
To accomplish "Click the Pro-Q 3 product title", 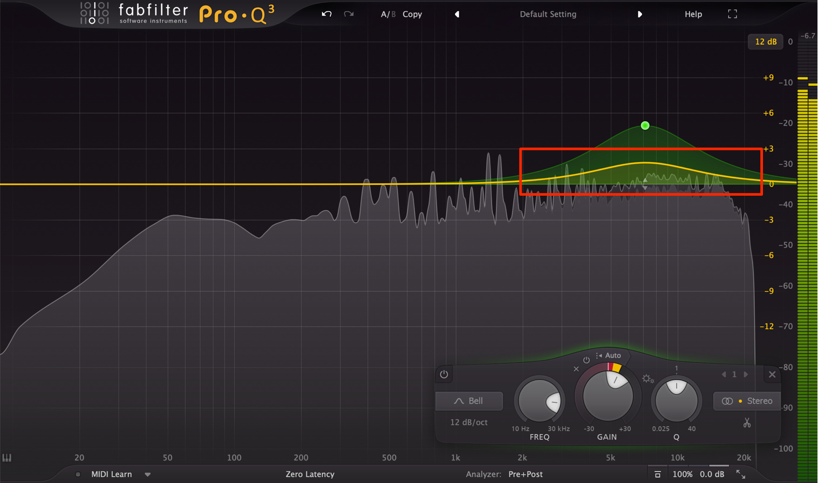I will (x=237, y=14).
